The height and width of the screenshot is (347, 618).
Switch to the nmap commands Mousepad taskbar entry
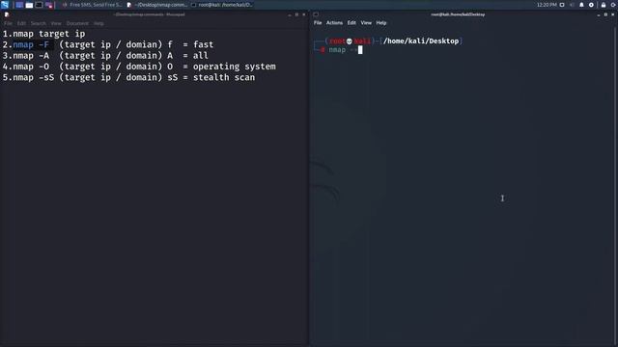[156, 5]
